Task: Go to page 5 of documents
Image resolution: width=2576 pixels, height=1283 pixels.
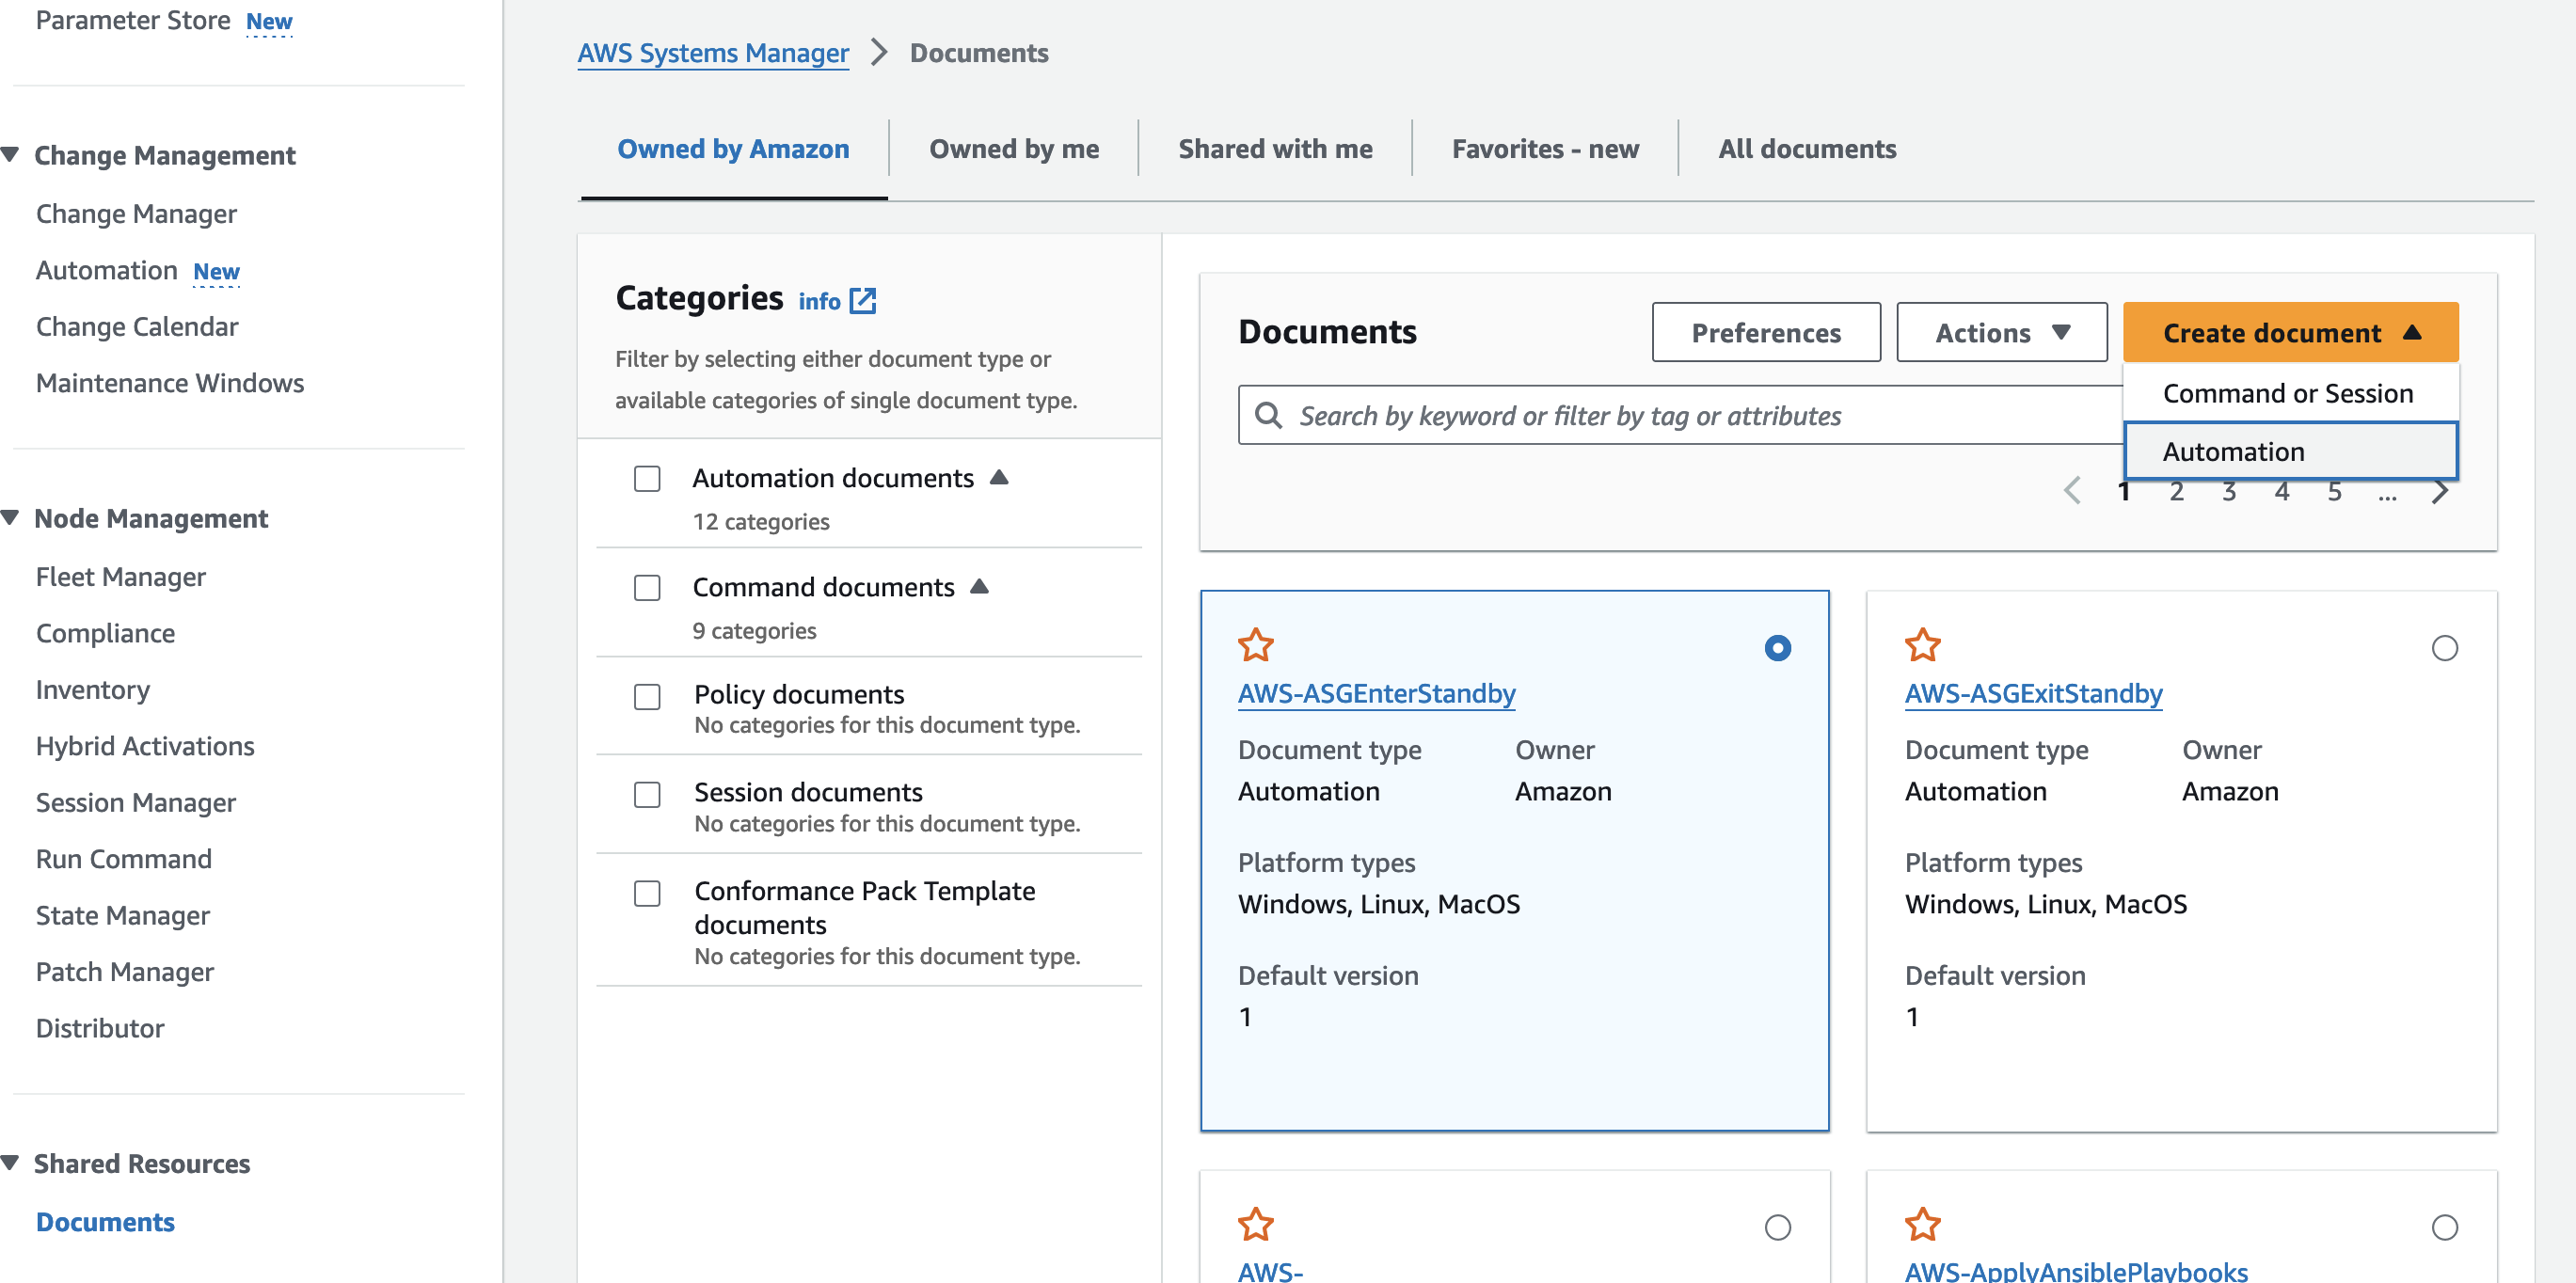Action: 2334,491
